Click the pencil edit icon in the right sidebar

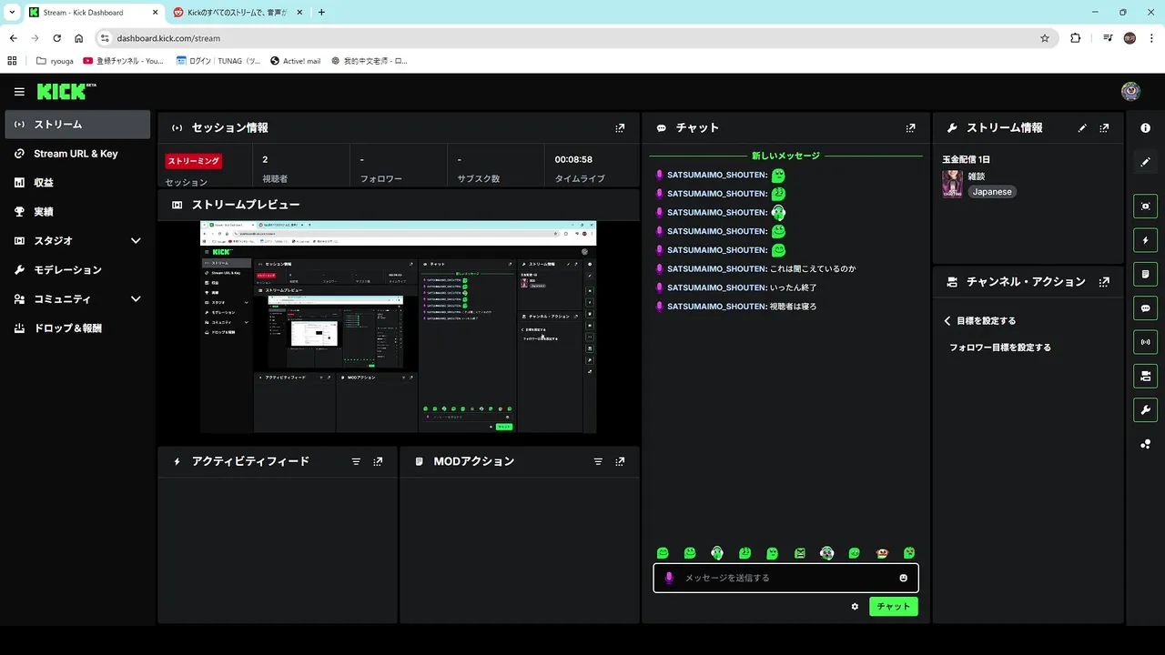(x=1145, y=162)
